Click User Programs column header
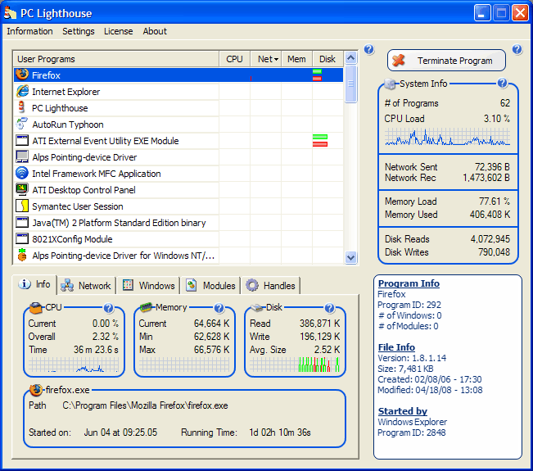This screenshot has width=533, height=471. (116, 59)
